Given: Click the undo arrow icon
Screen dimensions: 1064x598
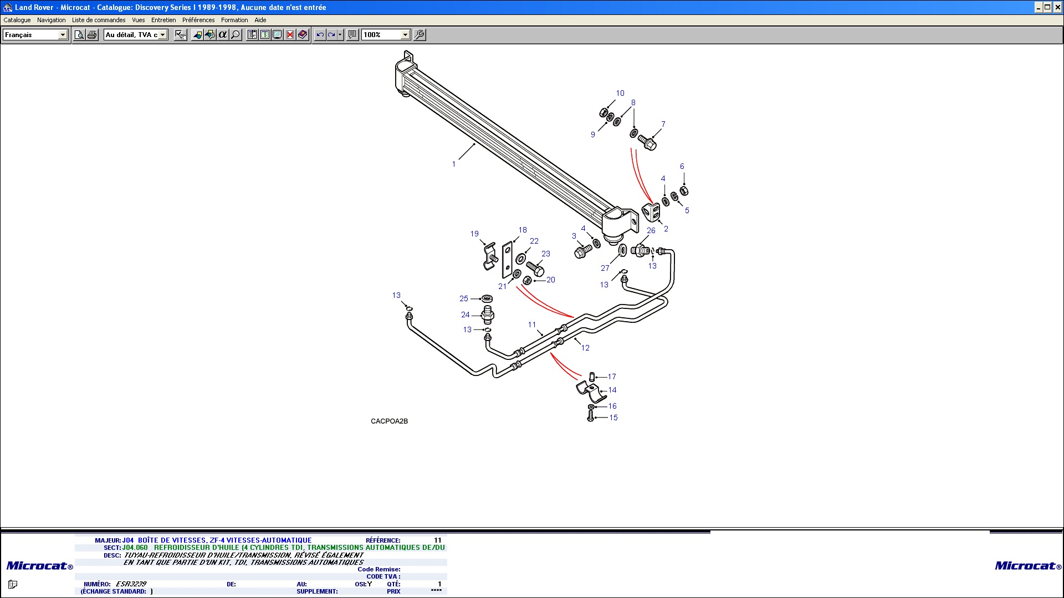Looking at the screenshot, I should point(320,35).
